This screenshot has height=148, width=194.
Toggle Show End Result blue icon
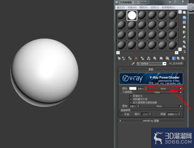coord(173,58)
